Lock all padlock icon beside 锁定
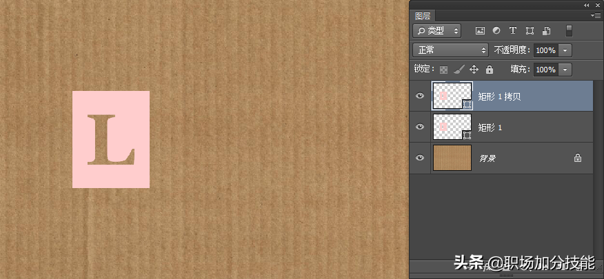The image size is (604, 279). click(x=490, y=70)
